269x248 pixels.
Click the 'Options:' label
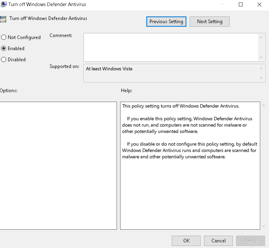point(9,90)
